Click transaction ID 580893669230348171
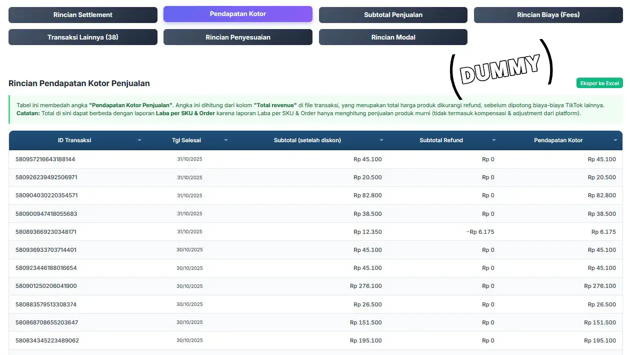The width and height of the screenshot is (630, 355). (46, 232)
